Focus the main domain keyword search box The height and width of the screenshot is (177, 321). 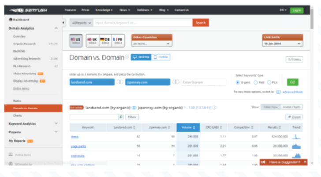pyautogui.click(x=143, y=23)
